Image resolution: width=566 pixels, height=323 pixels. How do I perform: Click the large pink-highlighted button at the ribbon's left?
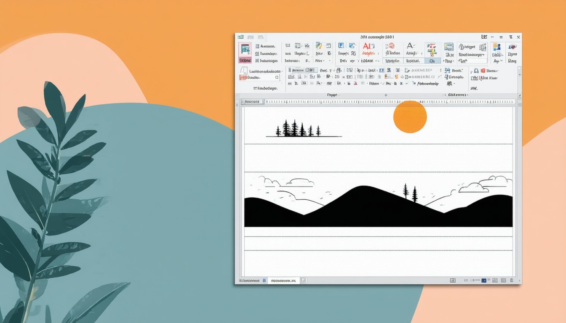pyautogui.click(x=245, y=53)
